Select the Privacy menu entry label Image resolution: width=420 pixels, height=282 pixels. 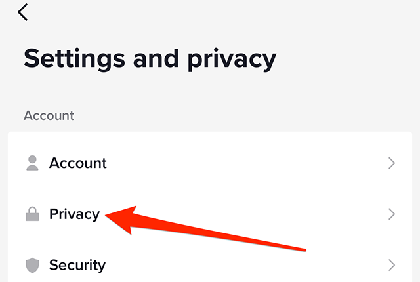coord(74,214)
